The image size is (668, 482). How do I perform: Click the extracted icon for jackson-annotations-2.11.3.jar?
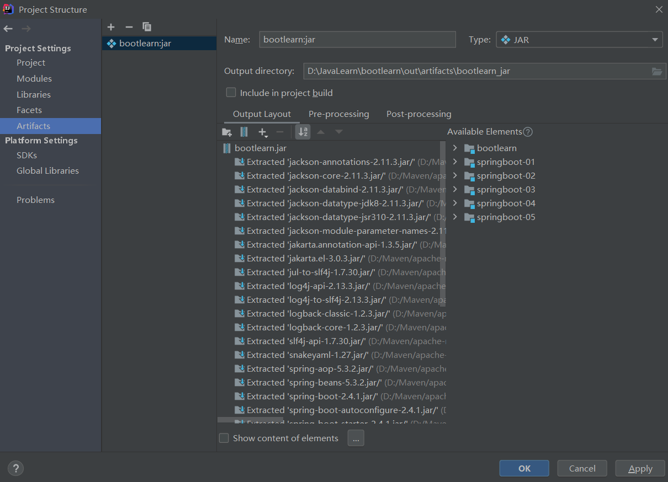[x=240, y=162]
